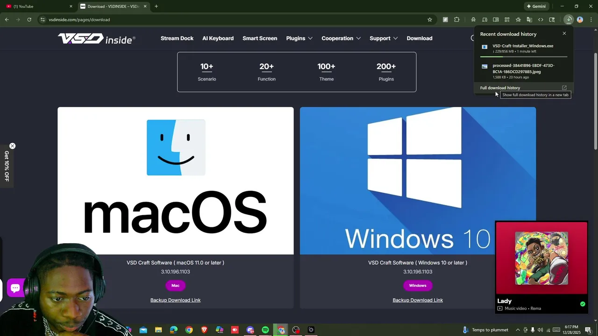Open the reading mode book icon
Image resolution: width=598 pixels, height=336 pixels.
tap(496, 20)
